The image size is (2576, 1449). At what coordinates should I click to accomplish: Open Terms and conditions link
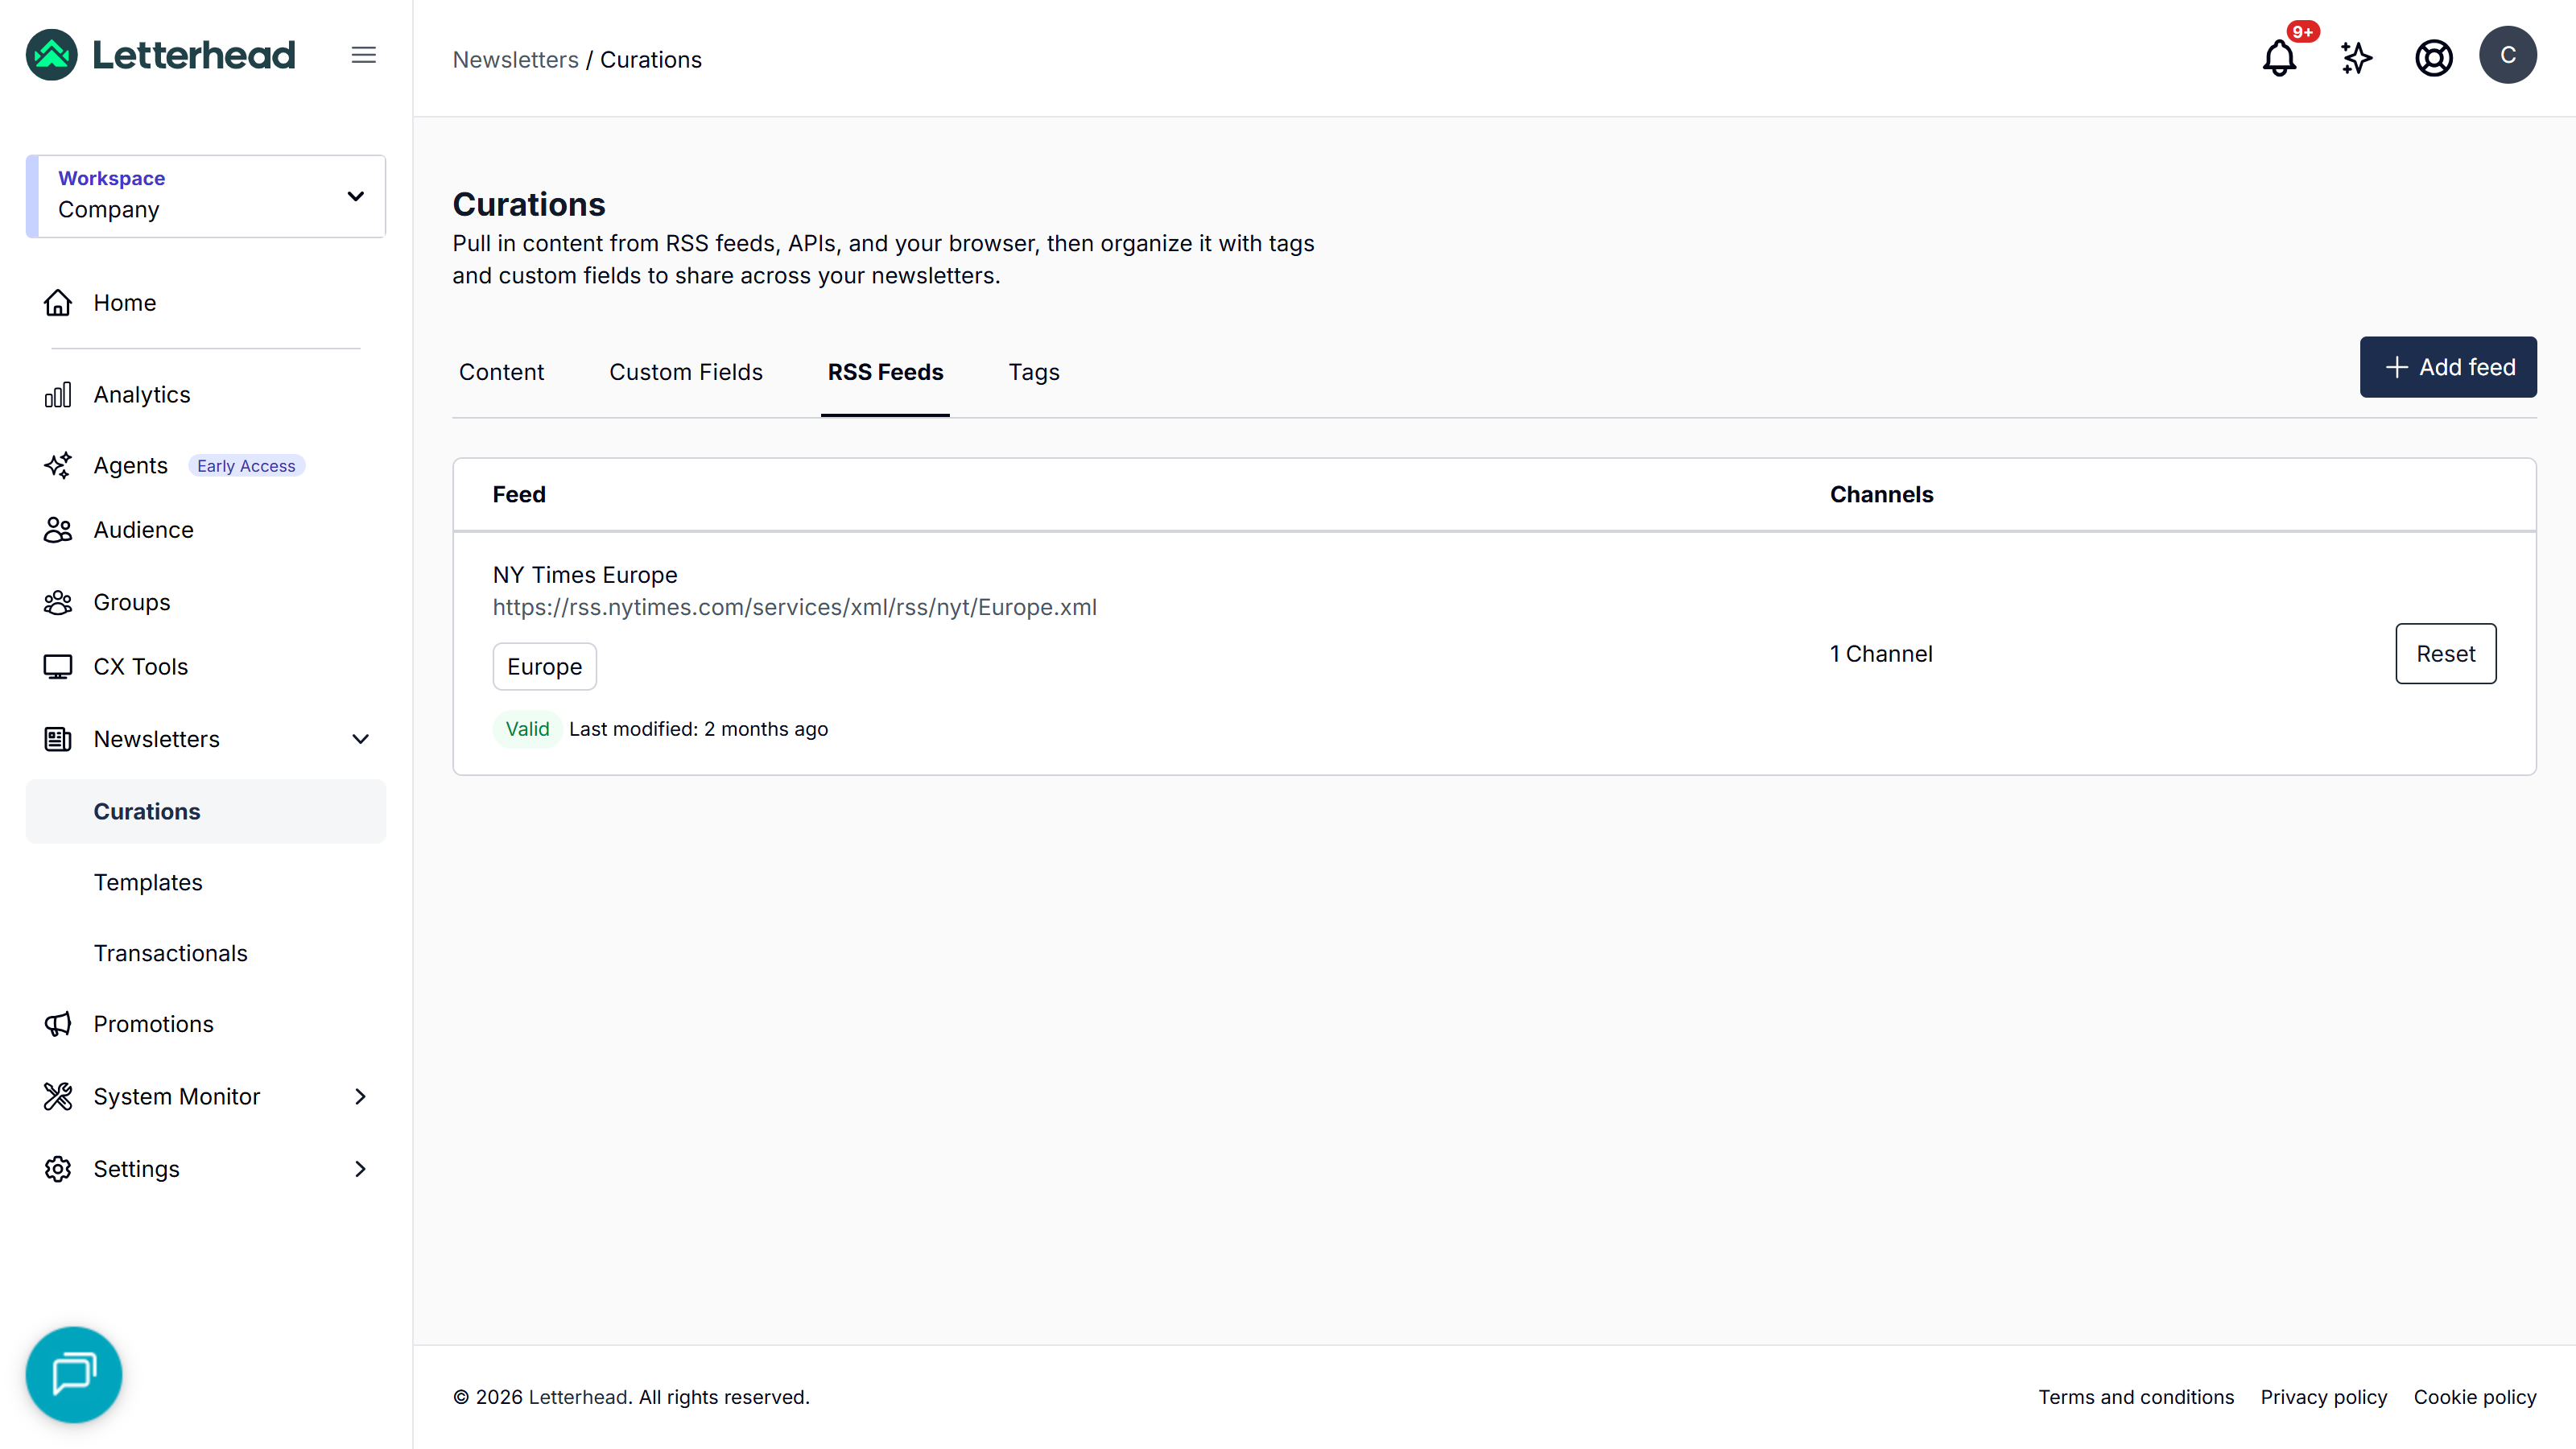point(2136,1397)
